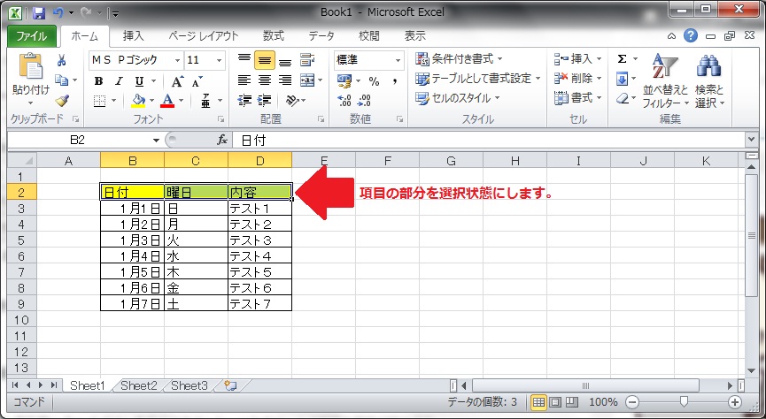
Task: Apply cell borders icon
Action: 100,101
